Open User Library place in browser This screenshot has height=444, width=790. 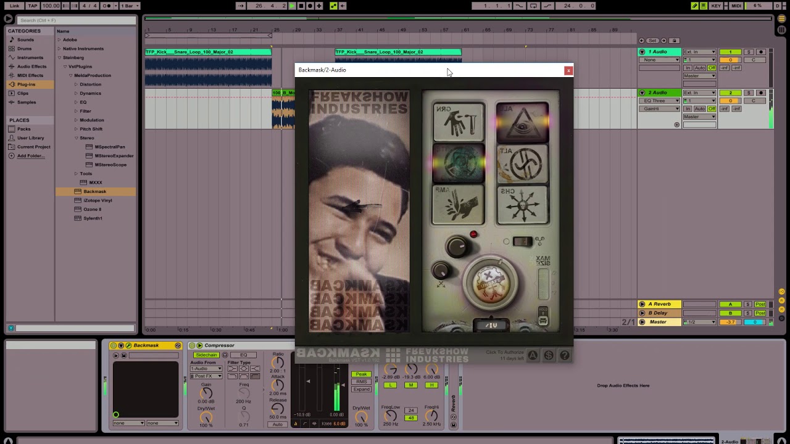30,138
